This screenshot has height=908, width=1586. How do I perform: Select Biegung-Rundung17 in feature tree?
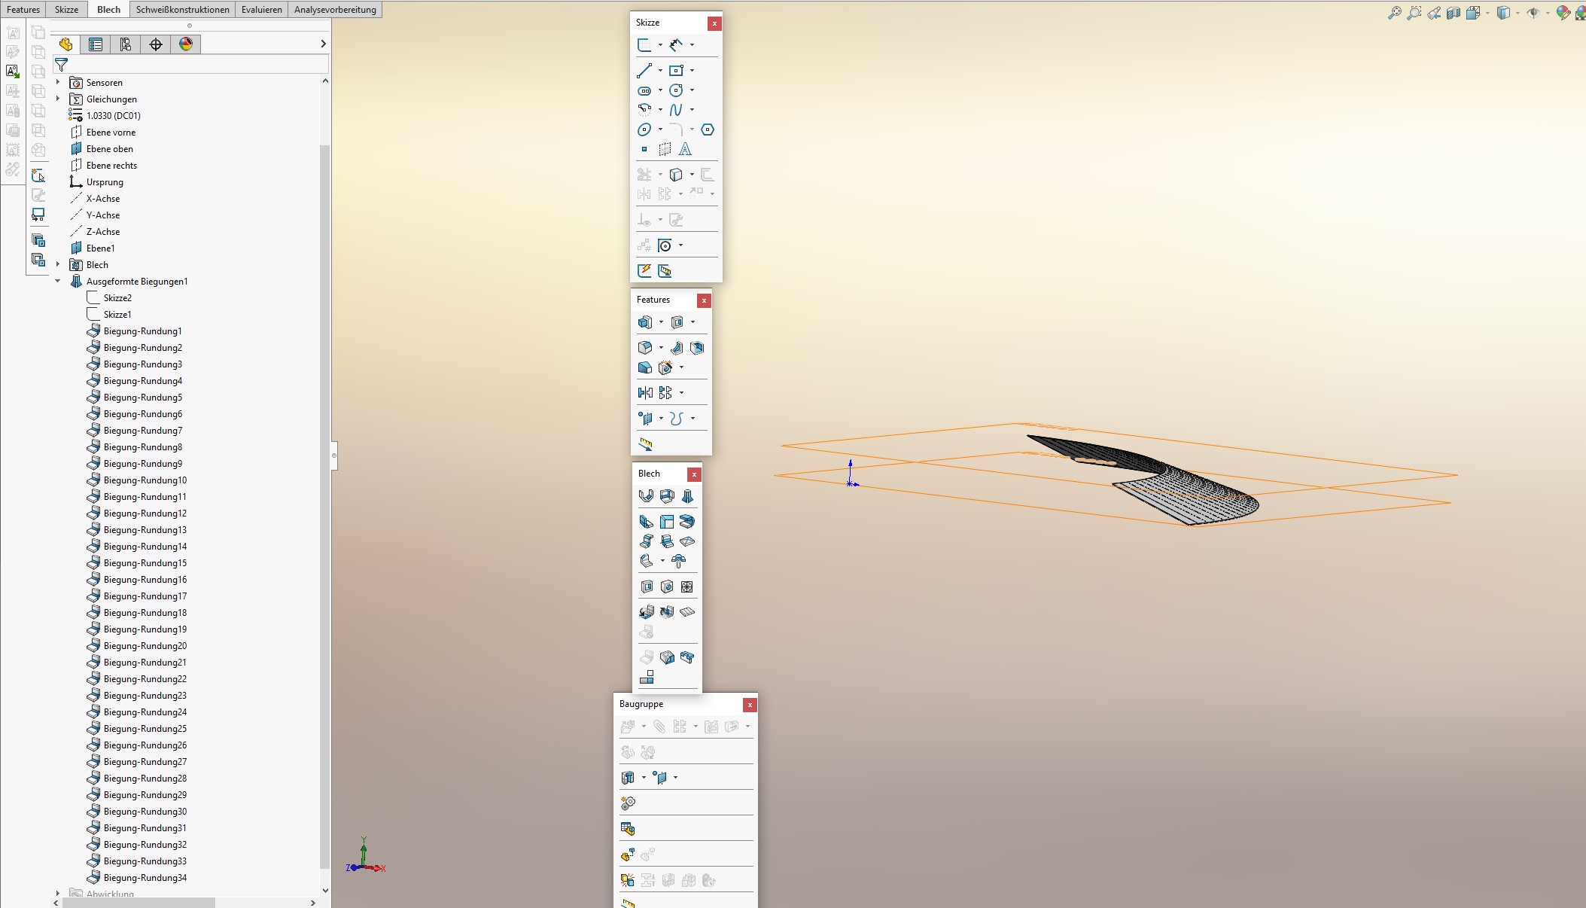pos(145,596)
